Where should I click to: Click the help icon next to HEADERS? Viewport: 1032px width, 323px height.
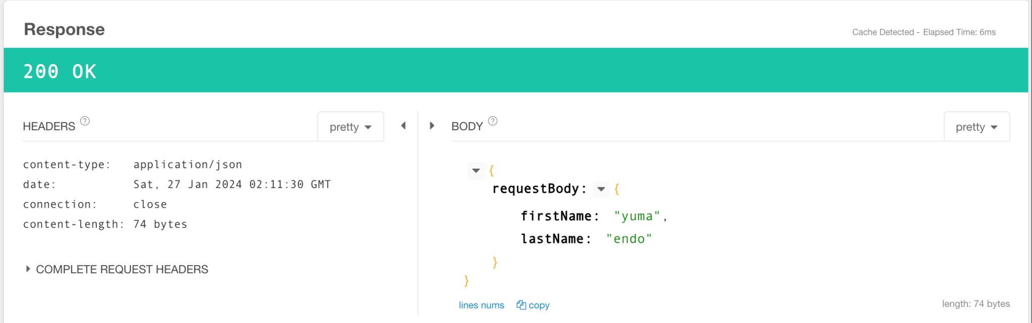pos(85,121)
